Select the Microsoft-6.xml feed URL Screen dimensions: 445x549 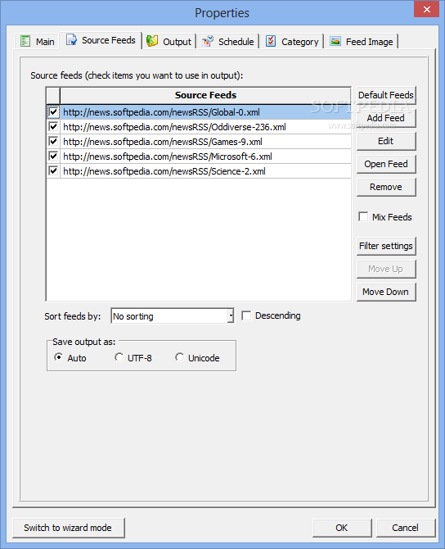[205, 157]
